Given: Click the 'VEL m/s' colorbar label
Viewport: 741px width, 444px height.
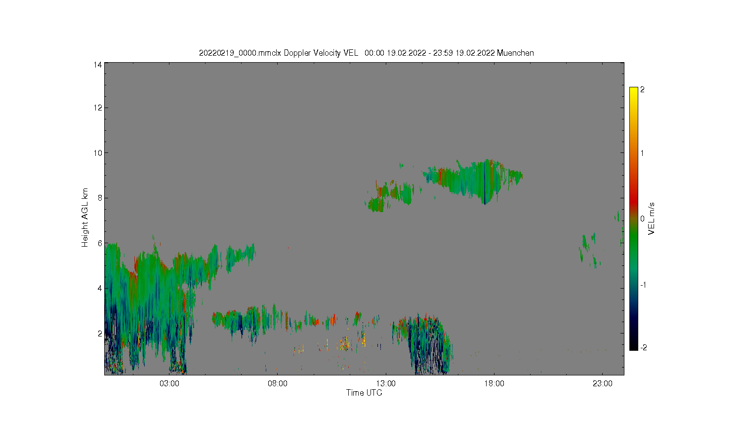Looking at the screenshot, I should [651, 219].
